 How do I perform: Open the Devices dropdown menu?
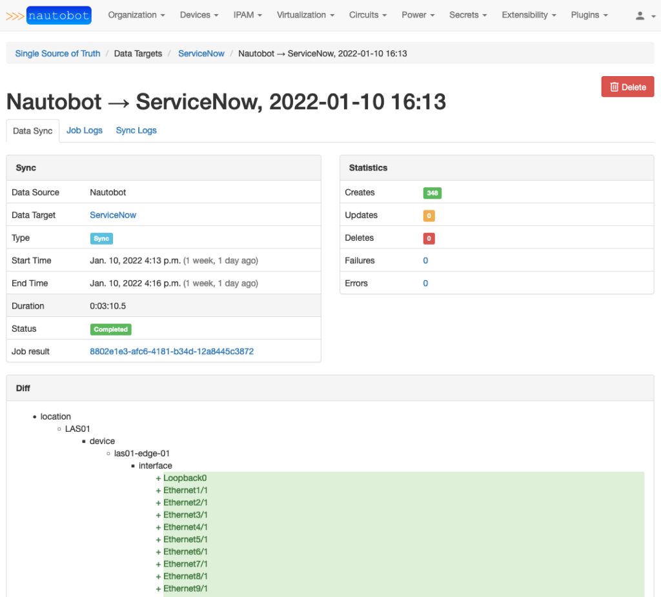tap(199, 15)
